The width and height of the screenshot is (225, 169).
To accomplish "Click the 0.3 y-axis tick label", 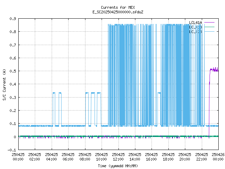I will click(12, 98).
